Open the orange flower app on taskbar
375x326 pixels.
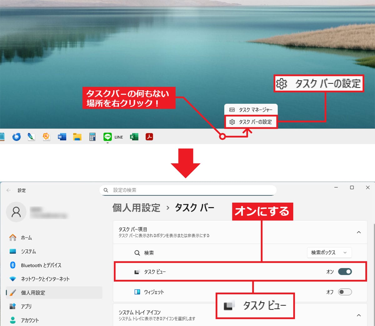[46, 137]
